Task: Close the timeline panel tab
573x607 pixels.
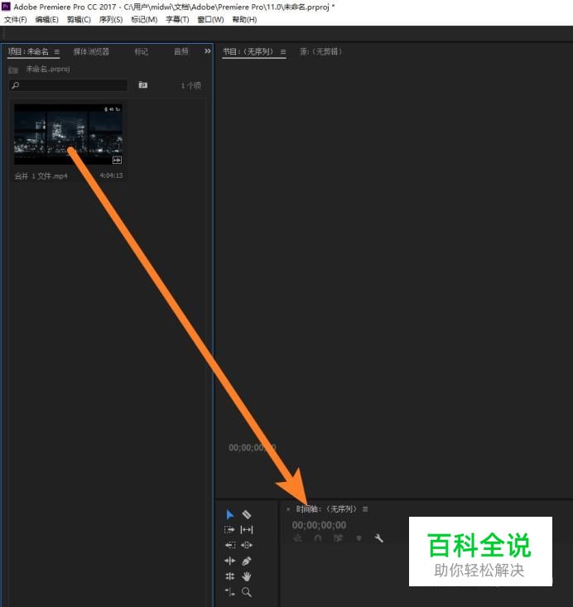Action: pyautogui.click(x=288, y=509)
